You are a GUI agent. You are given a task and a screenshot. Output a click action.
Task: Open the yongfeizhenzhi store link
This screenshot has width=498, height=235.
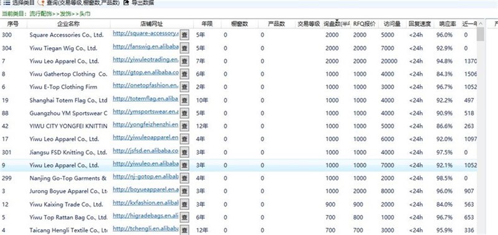(146, 124)
